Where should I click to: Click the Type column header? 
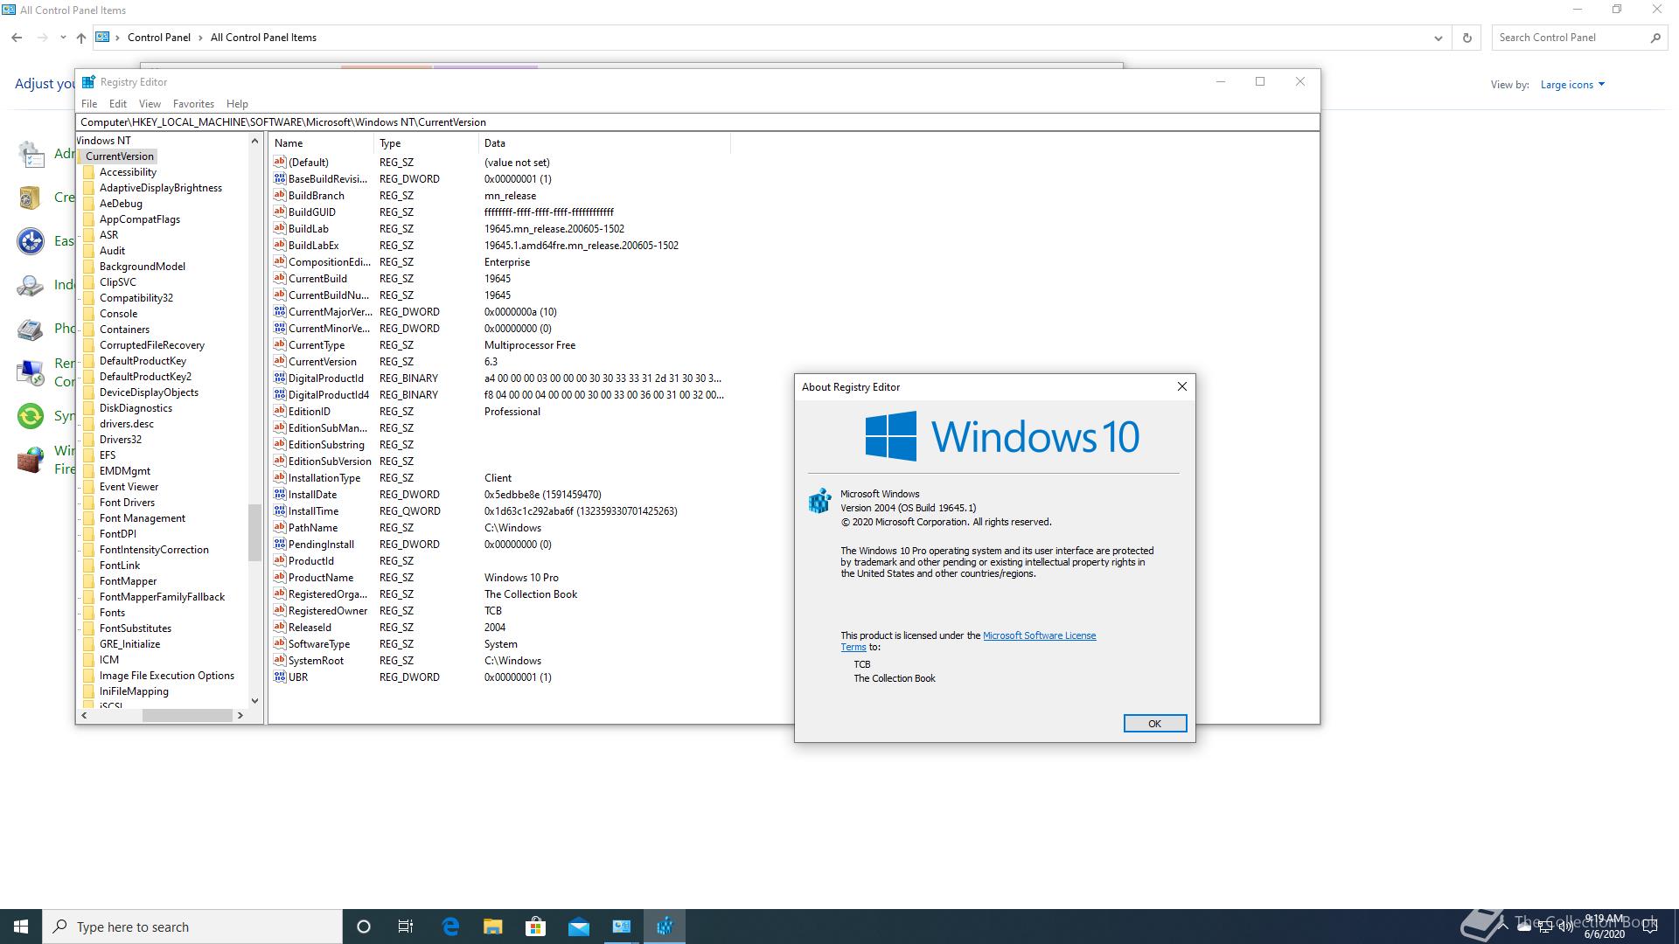(x=427, y=143)
